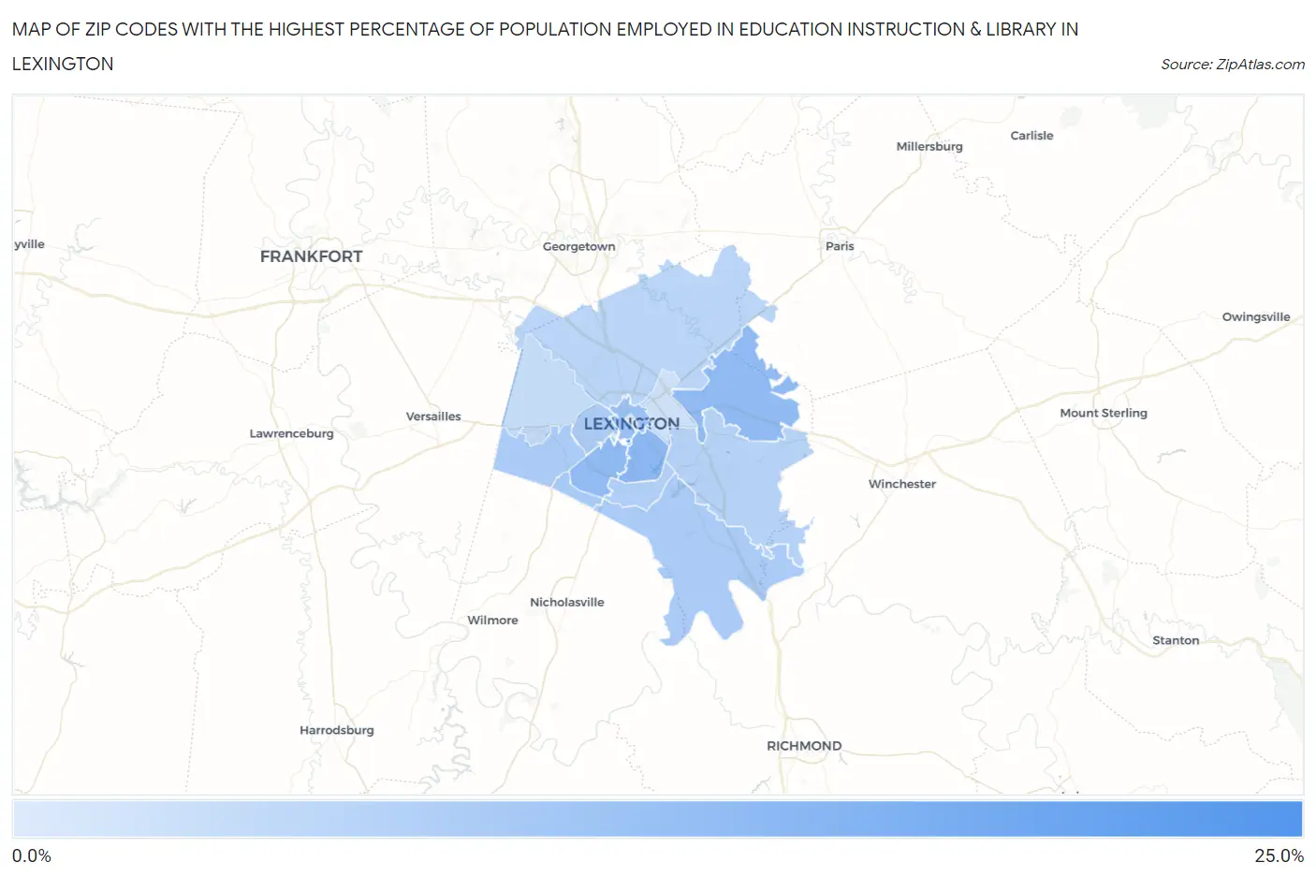The height and width of the screenshot is (877, 1316).
Task: Click the map title heading text
Action: pos(545,47)
